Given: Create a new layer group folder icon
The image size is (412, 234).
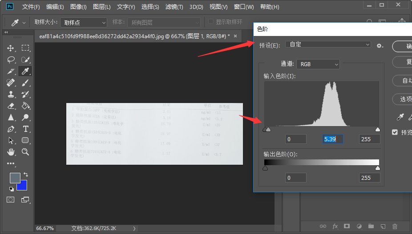Looking at the screenshot, I should (371, 226).
